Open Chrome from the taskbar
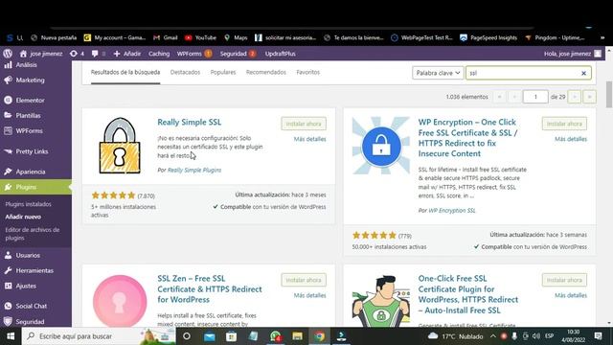This screenshot has width=613, height=345. pos(319,336)
